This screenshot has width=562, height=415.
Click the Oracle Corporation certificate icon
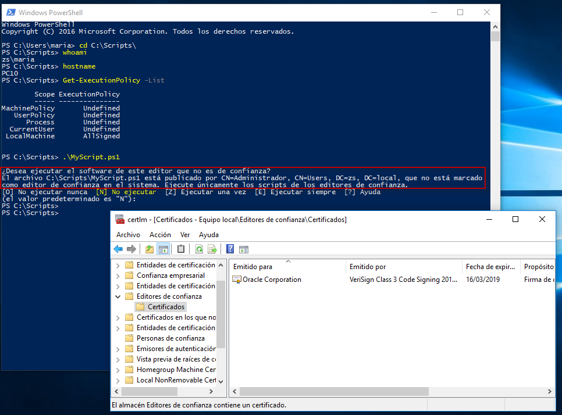point(237,280)
